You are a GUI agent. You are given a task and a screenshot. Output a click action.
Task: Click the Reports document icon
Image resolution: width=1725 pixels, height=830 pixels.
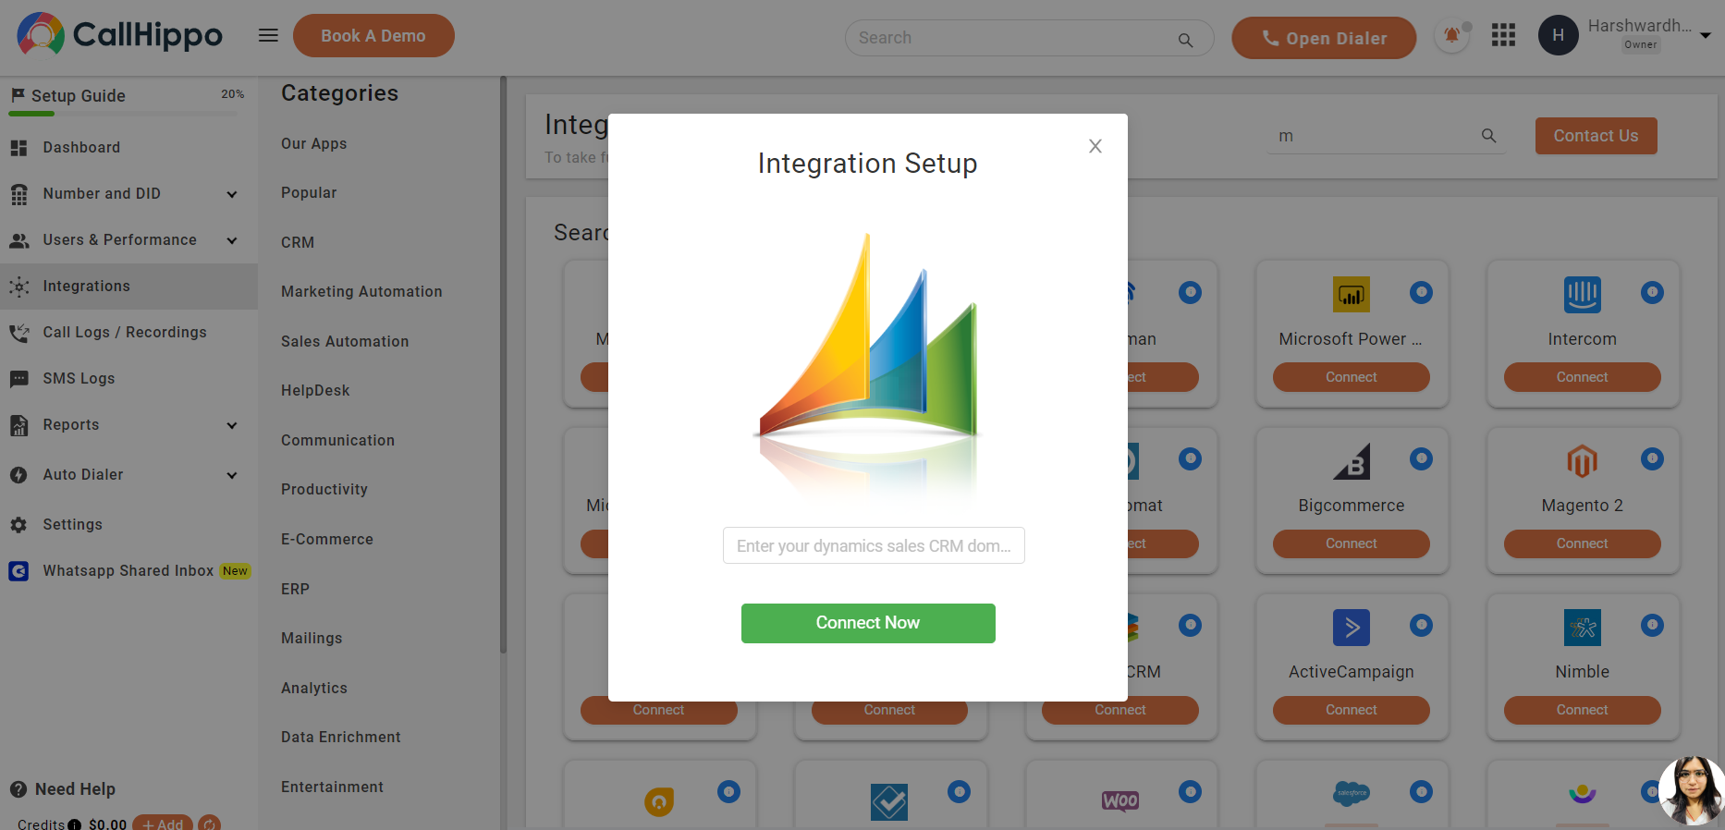(18, 425)
